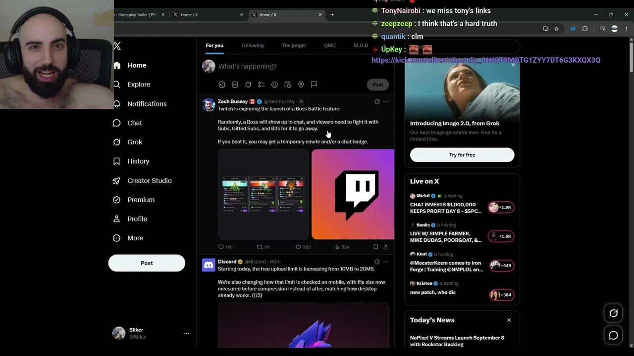Close the active Home / X browser tab
This screenshot has width=634, height=356.
tap(320, 15)
